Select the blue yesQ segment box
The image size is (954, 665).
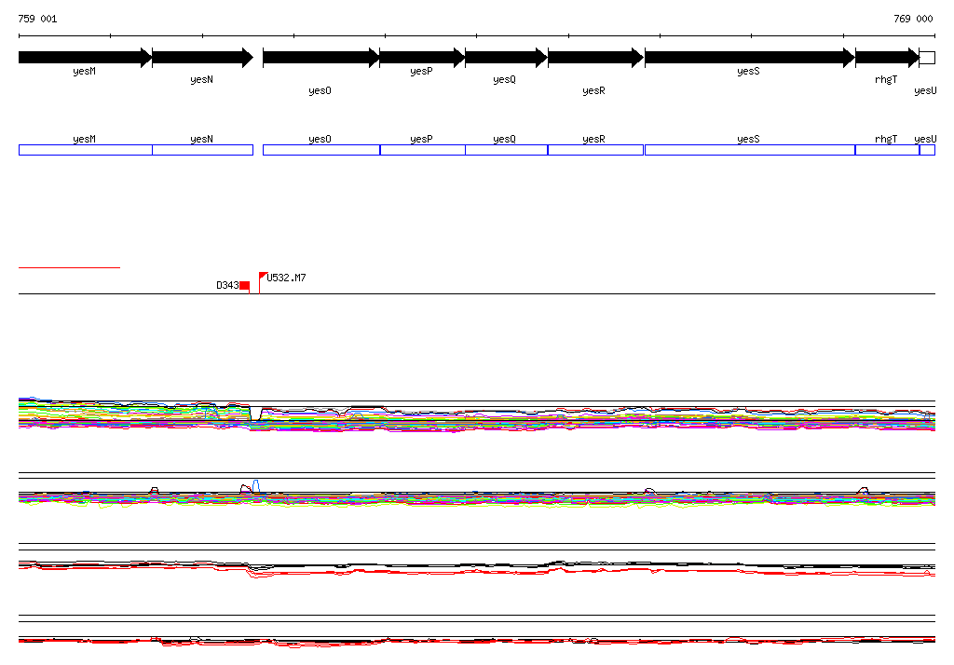(x=506, y=150)
